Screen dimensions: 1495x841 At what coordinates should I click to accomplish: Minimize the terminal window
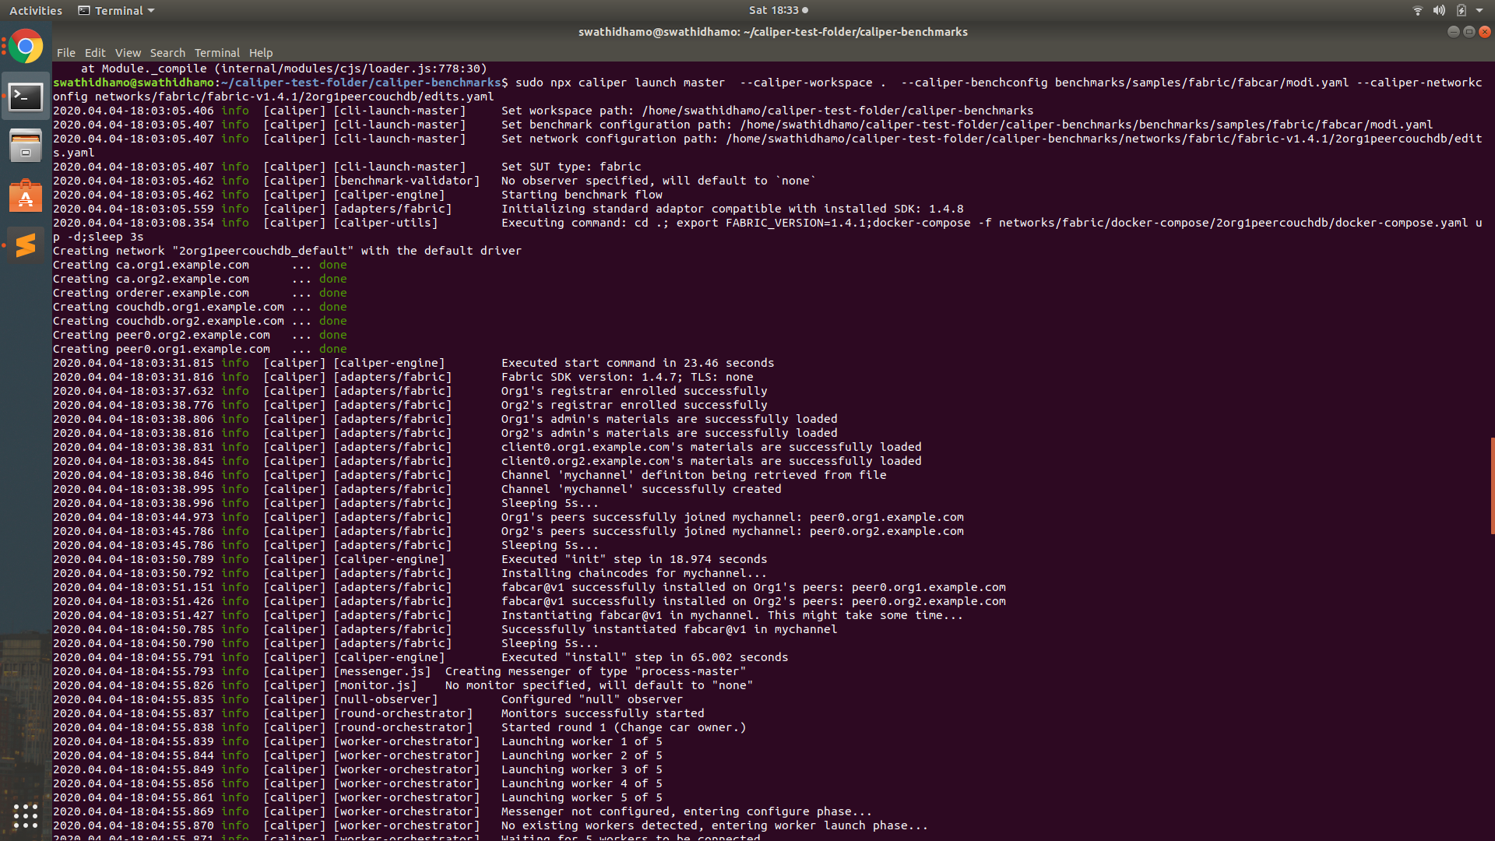pos(1453,32)
